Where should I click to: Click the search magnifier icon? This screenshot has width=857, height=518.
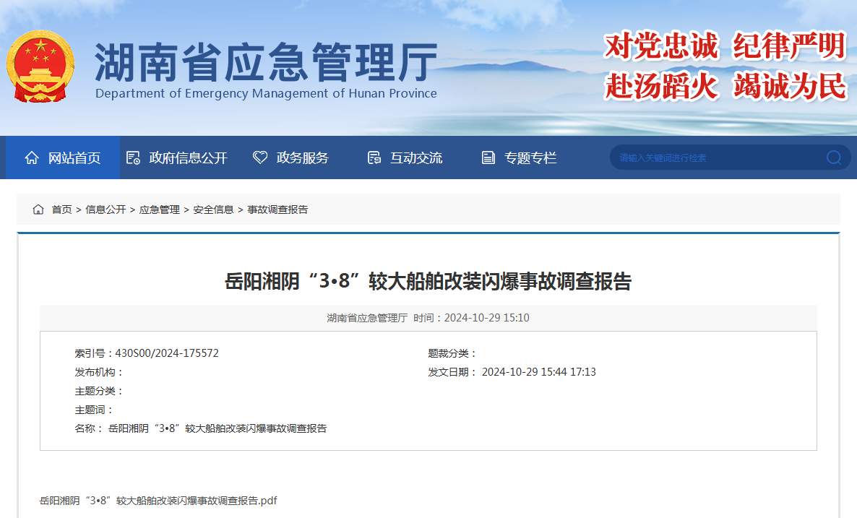click(x=834, y=157)
